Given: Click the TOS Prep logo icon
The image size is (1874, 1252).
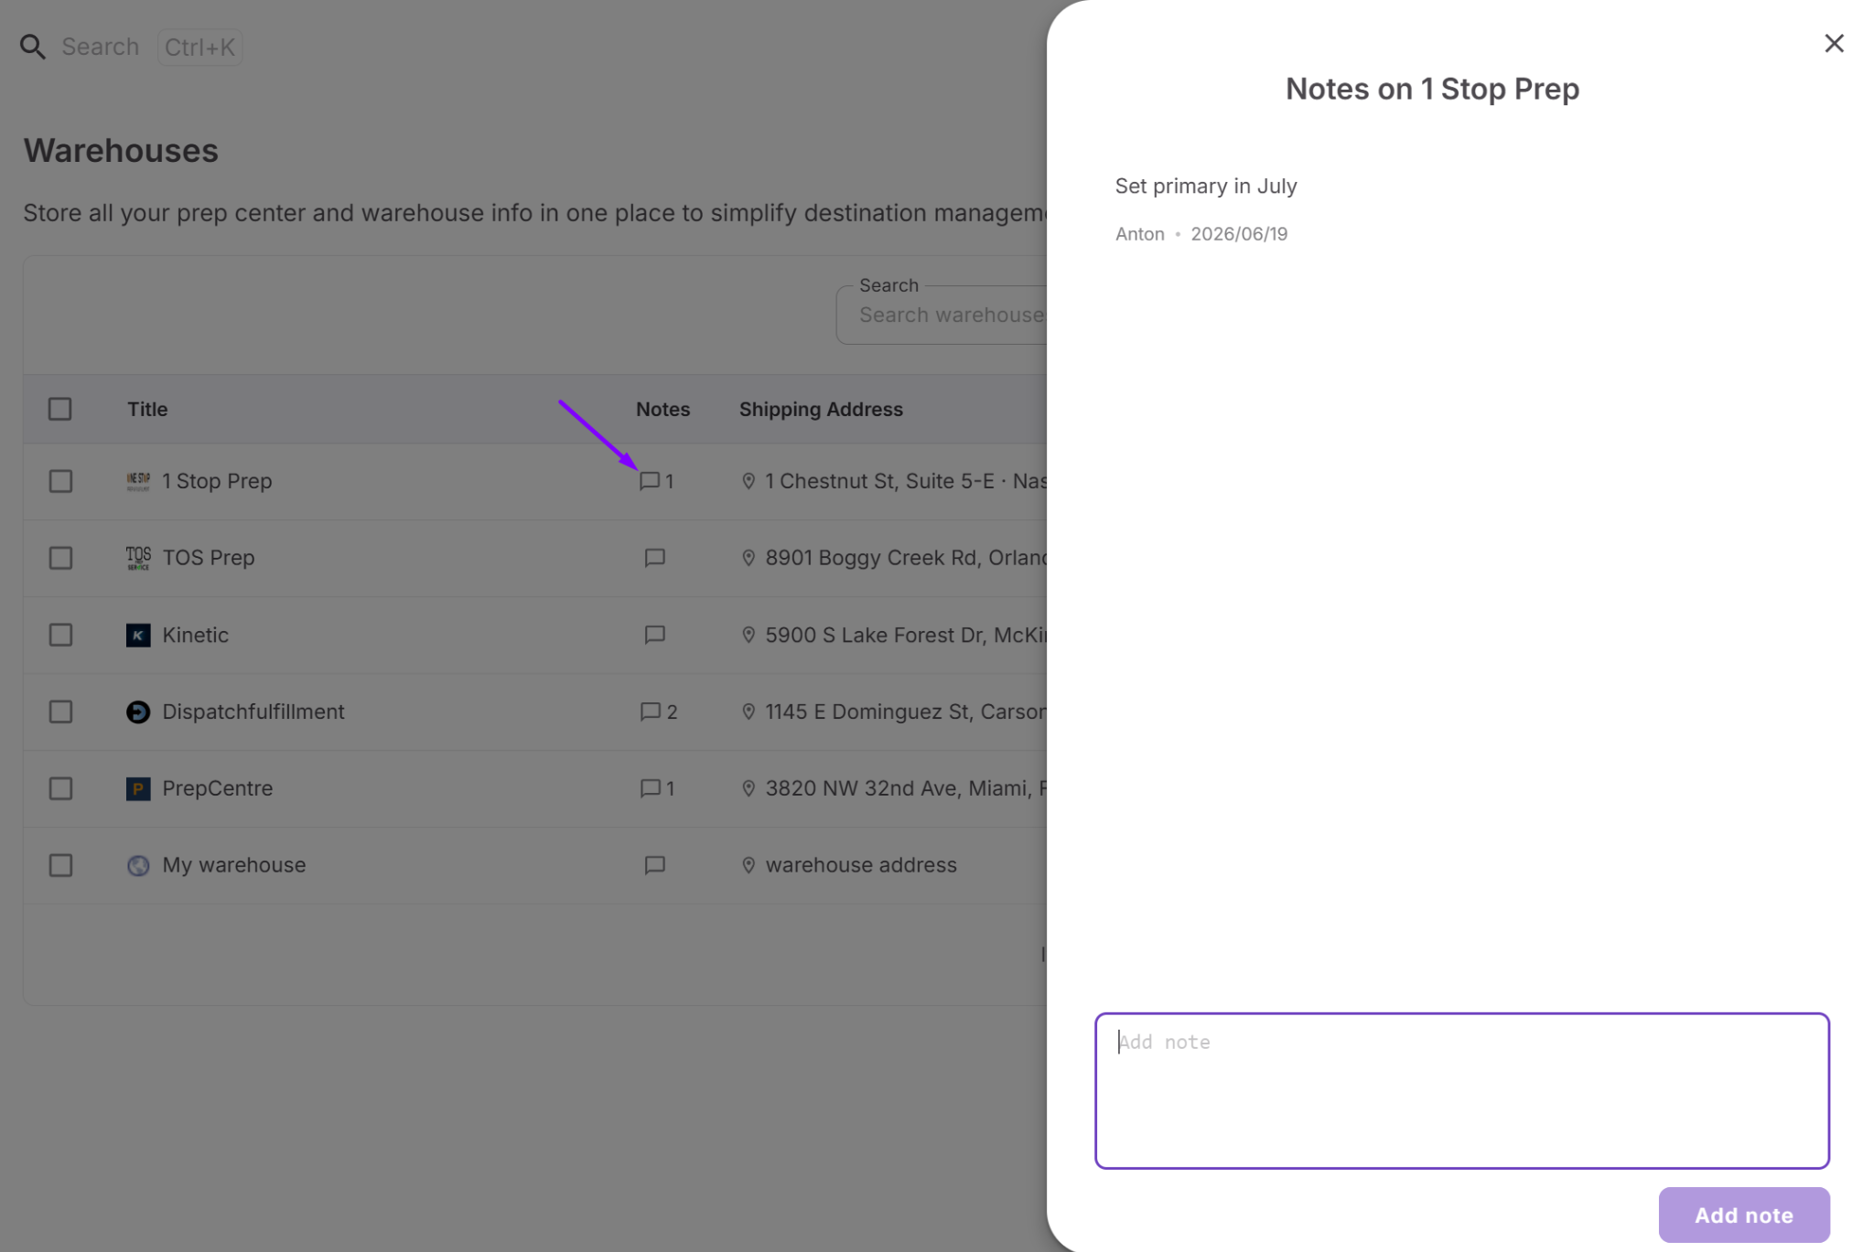Looking at the screenshot, I should point(138,558).
